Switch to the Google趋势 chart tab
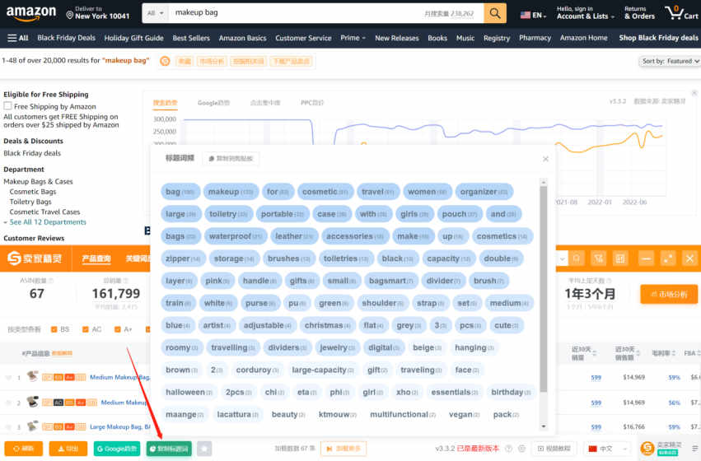701x461 pixels. pos(213,103)
